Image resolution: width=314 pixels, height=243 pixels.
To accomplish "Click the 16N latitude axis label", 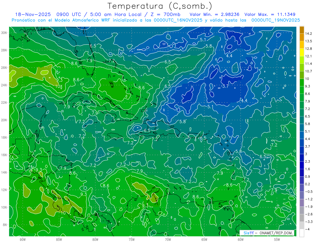I will (4, 155).
